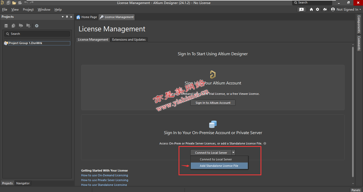
Task: Switch to Extensions and Updates tab
Action: pos(129,40)
